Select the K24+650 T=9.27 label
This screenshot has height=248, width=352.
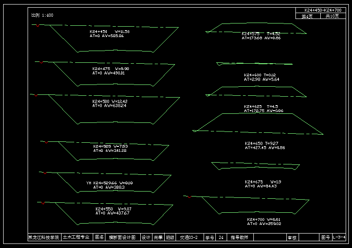click(262, 143)
